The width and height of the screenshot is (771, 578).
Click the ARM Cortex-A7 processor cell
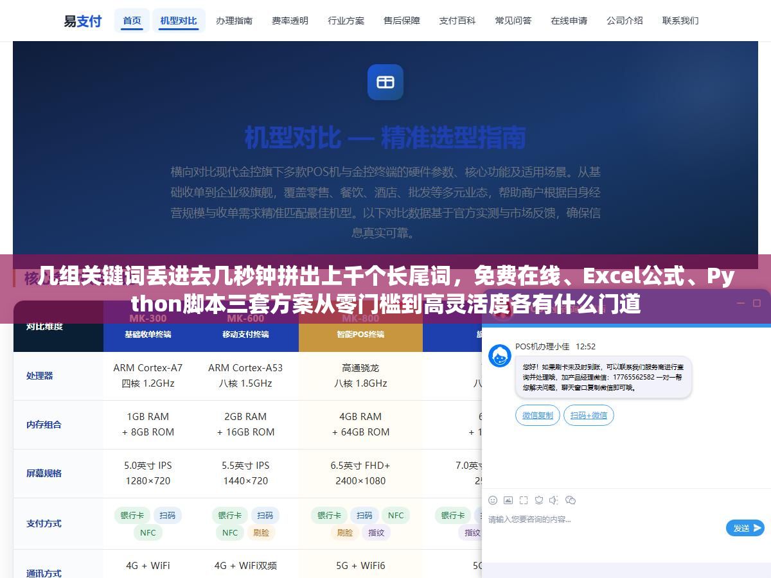(148, 376)
